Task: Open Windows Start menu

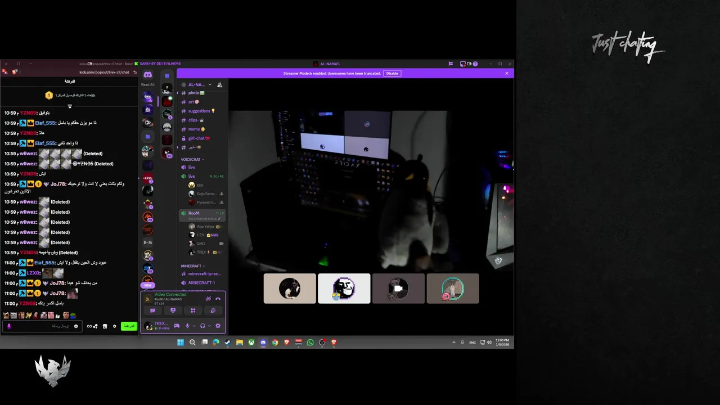Action: coord(181,342)
